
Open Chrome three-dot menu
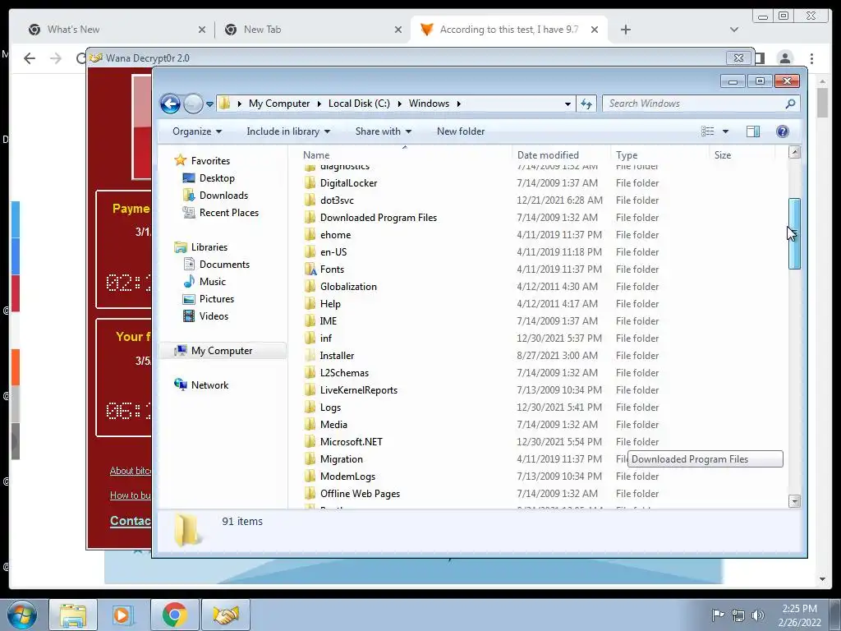pos(811,58)
